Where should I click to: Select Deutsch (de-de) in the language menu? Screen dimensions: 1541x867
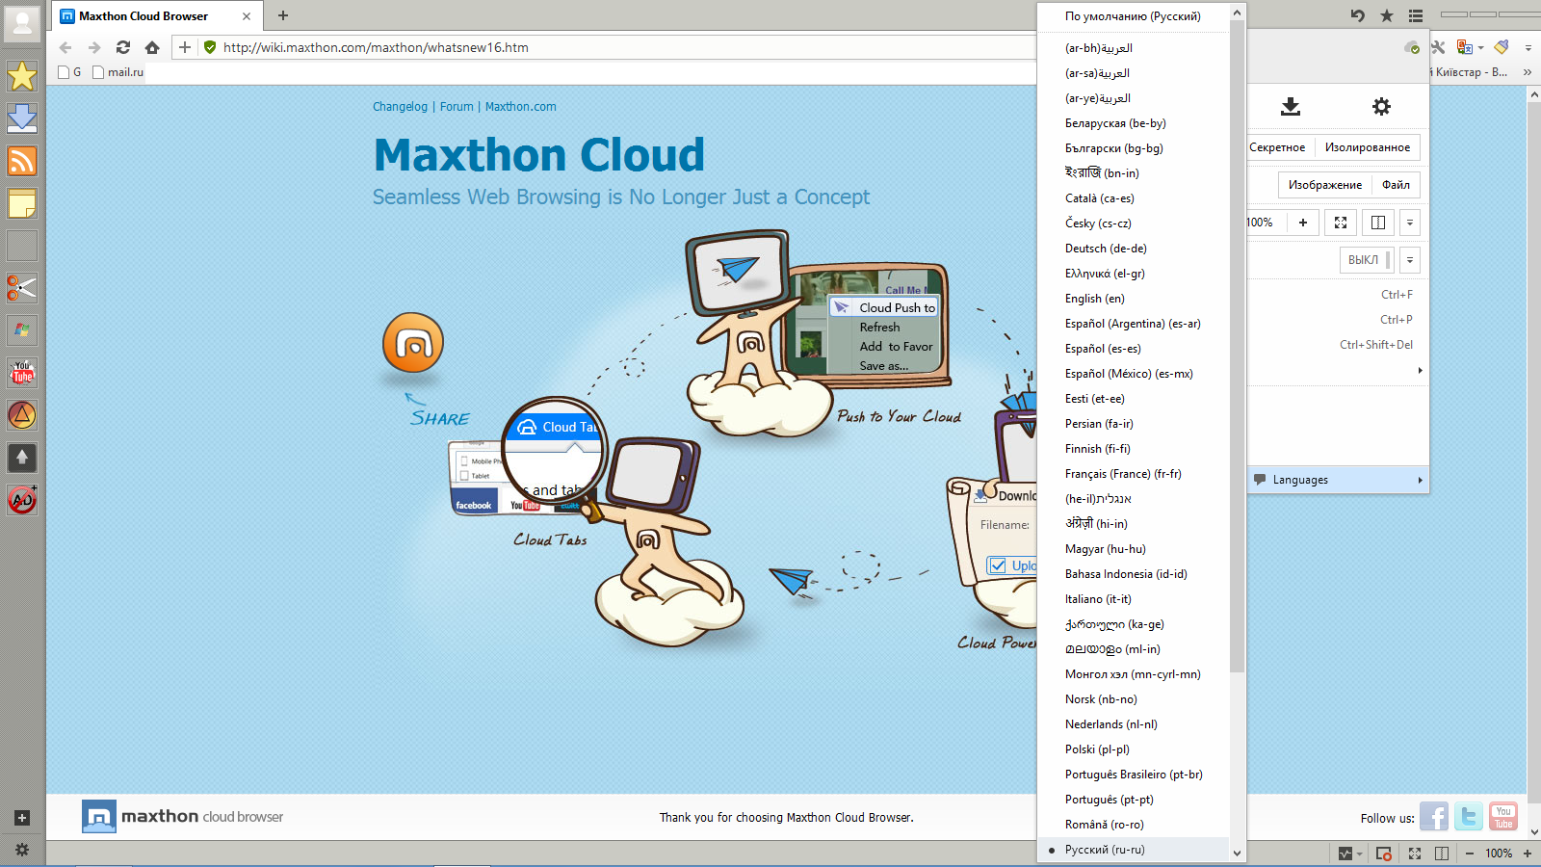click(x=1106, y=249)
